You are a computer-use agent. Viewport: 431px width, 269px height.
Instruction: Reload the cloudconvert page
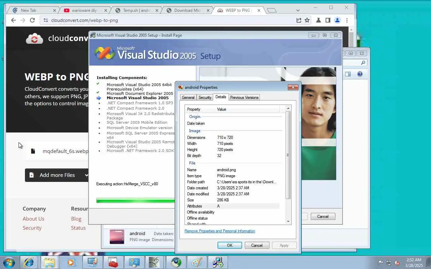tap(32, 20)
